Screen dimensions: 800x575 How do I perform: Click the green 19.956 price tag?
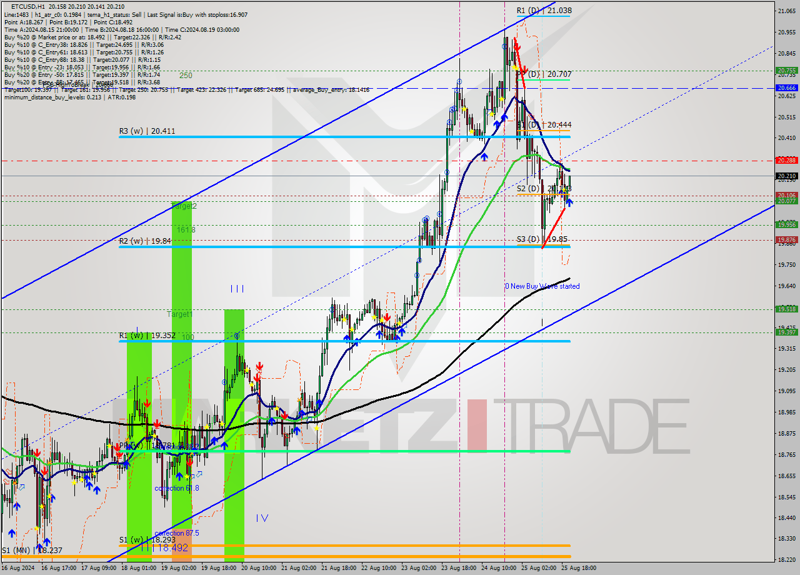[x=786, y=224]
